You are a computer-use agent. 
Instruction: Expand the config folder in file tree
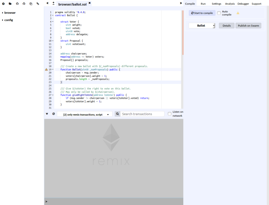(x=8, y=20)
